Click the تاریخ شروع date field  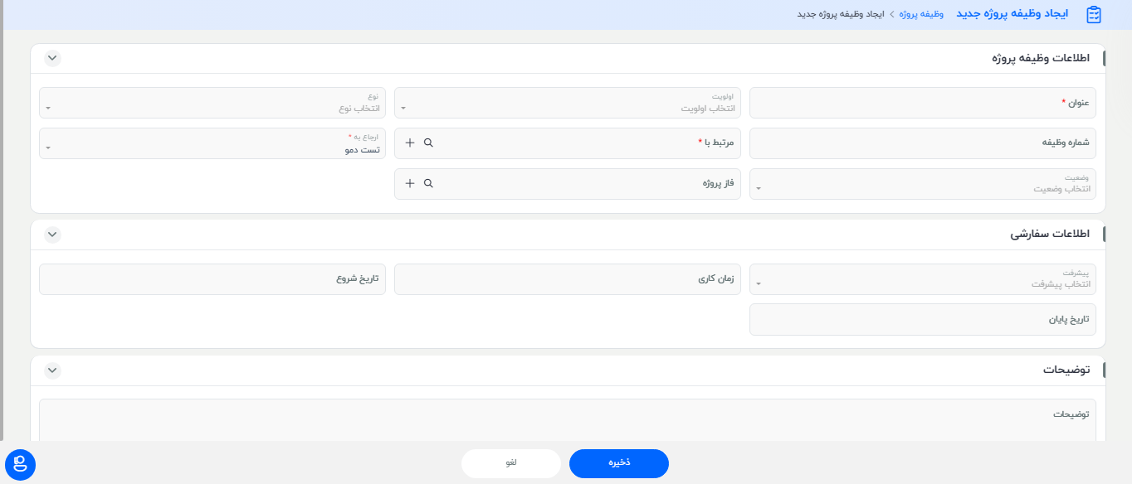(212, 279)
